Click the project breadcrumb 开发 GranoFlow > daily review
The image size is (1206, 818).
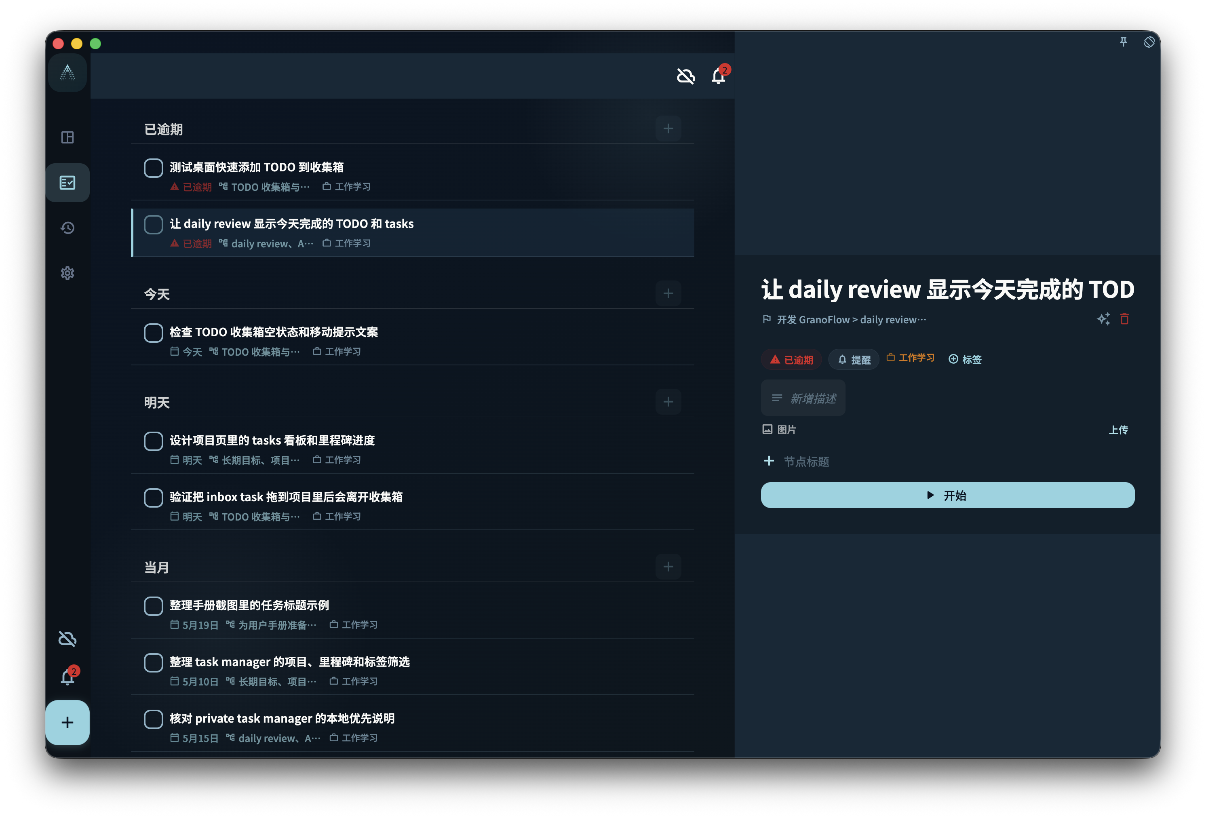[x=851, y=320]
